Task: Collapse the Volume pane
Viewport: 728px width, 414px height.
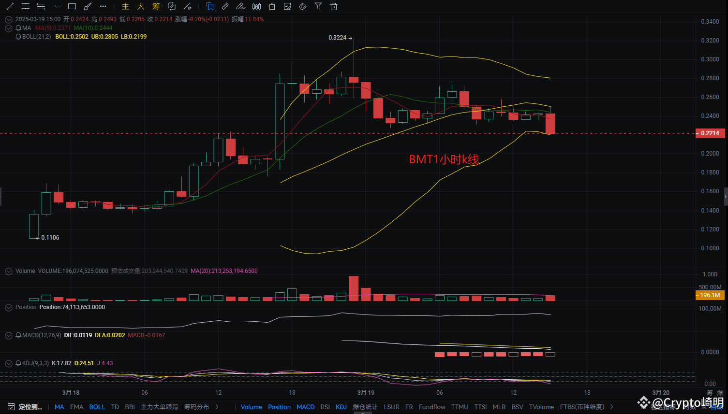Action: click(8, 271)
